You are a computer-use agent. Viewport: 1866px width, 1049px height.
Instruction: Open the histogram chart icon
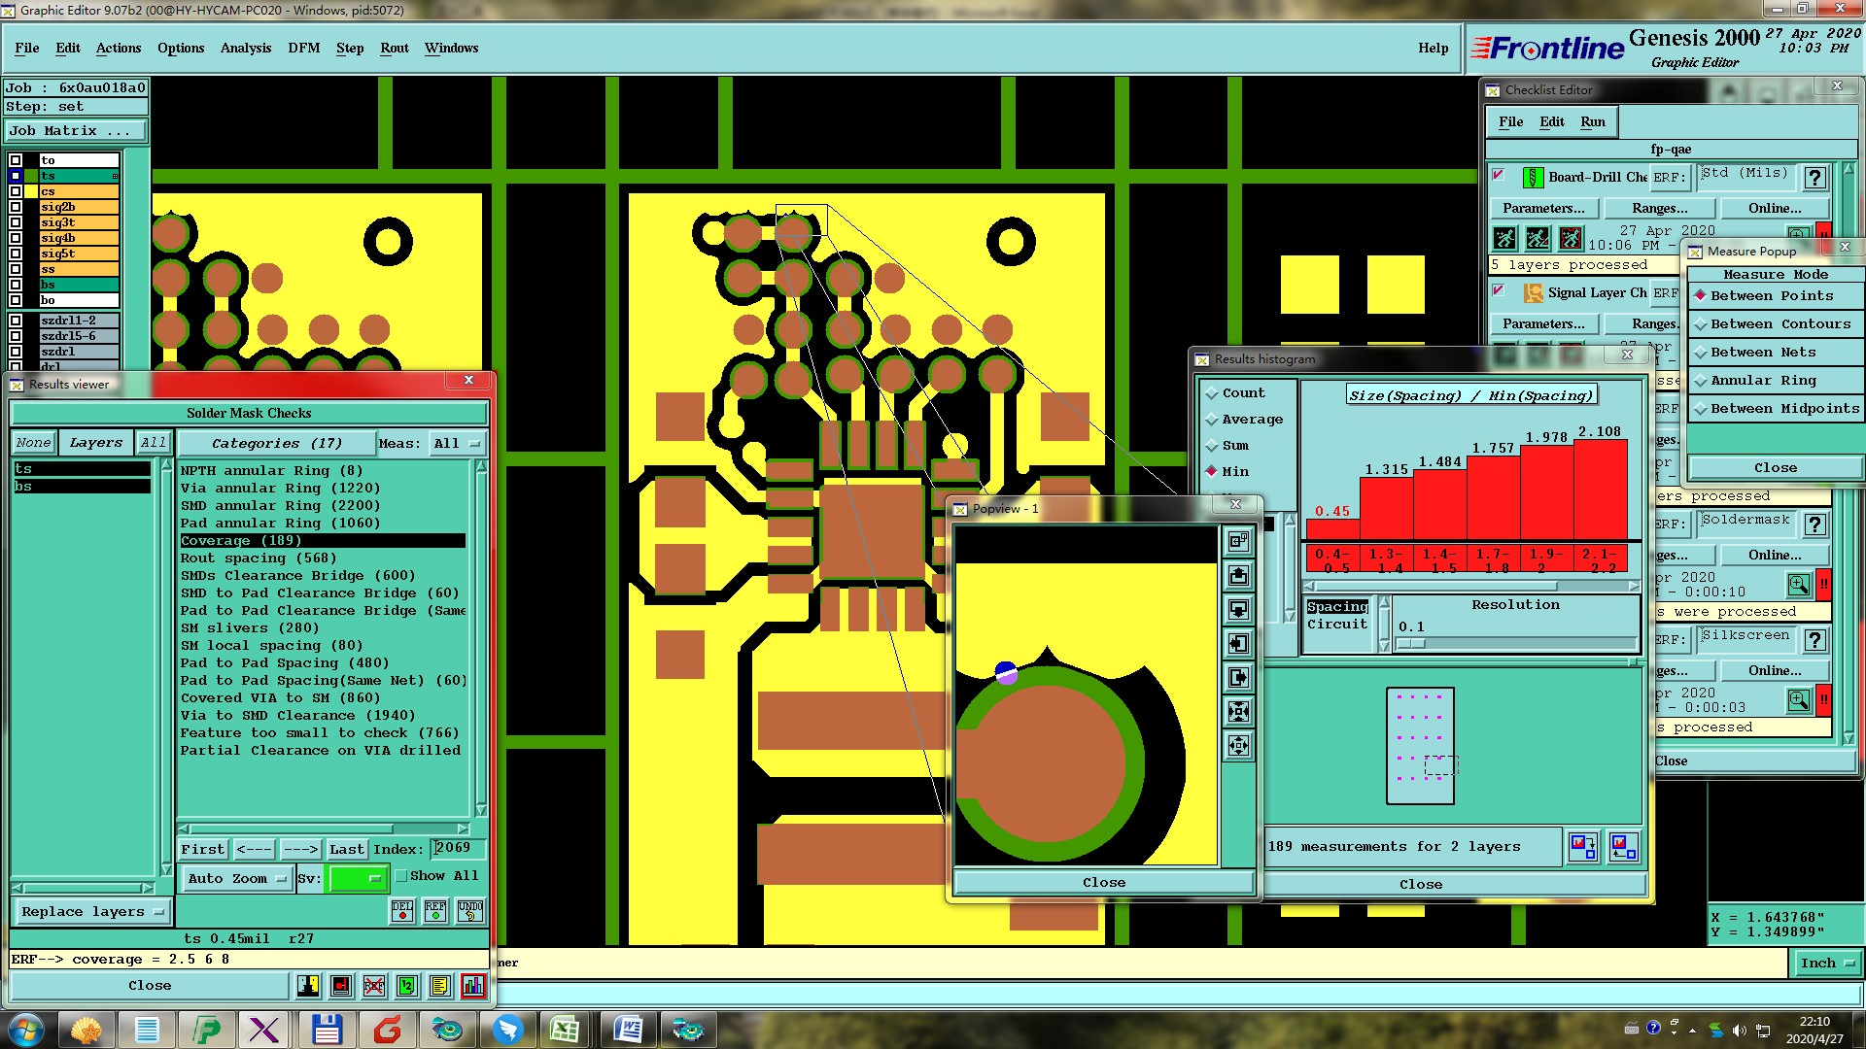click(x=473, y=986)
